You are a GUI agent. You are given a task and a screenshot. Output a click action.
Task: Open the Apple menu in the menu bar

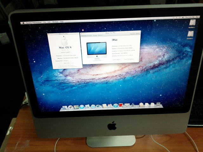pyautogui.click(x=23, y=23)
